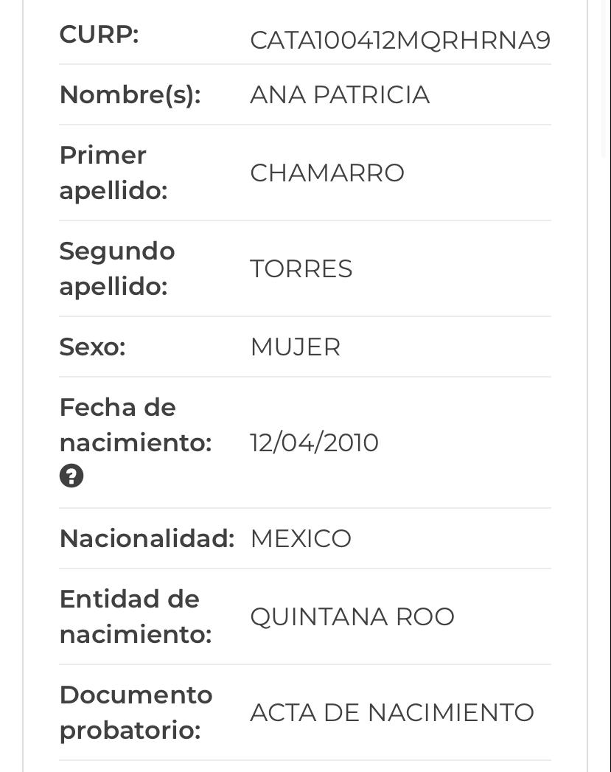Select the name value ANA PATRICIA
This screenshot has height=772, width=611.
340,95
